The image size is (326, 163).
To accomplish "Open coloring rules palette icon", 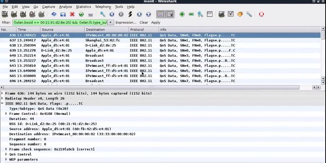I will (x=240, y=14).
